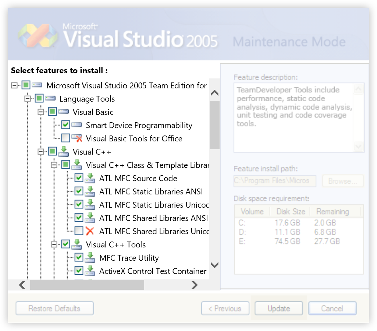
Task: Click install icon beside ATL MFC Shared Libraries ANSI
Action: (x=90, y=217)
